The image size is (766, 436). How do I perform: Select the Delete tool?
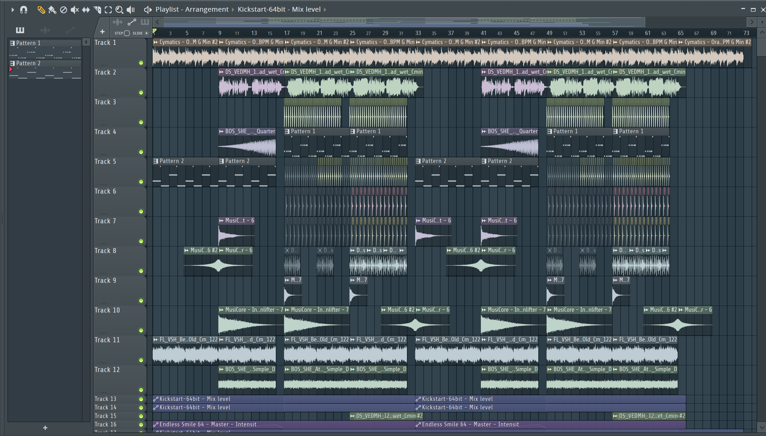pyautogui.click(x=63, y=10)
